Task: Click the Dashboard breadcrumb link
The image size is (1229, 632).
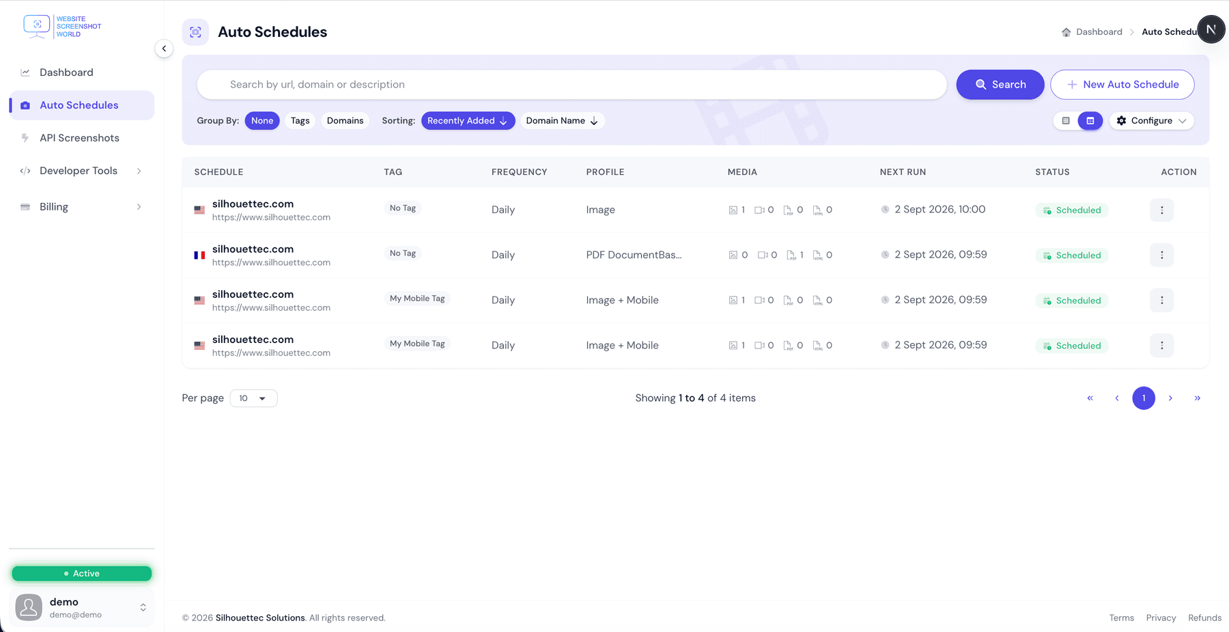Action: [x=1099, y=32]
